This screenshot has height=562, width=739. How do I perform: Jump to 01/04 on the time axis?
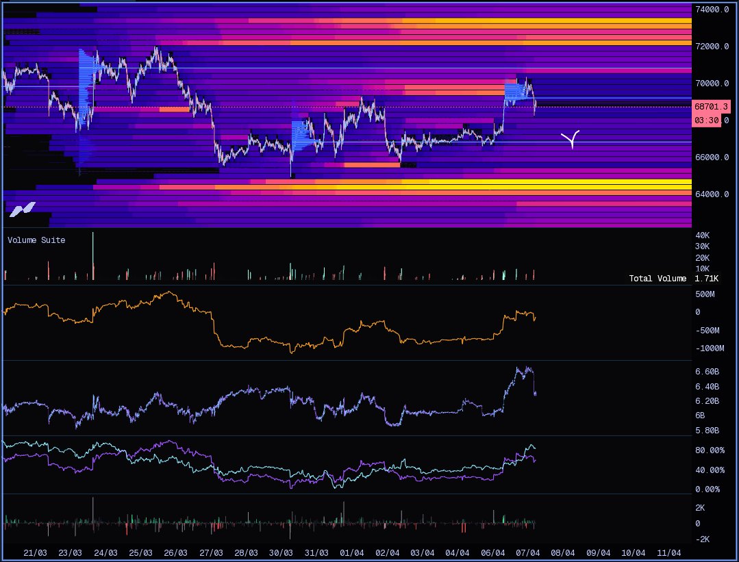[351, 553]
